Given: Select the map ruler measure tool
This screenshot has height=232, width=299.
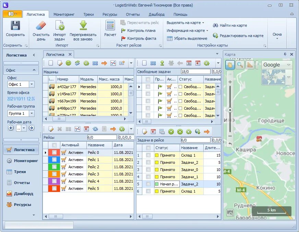Looking at the screenshot, I should click(250, 65).
